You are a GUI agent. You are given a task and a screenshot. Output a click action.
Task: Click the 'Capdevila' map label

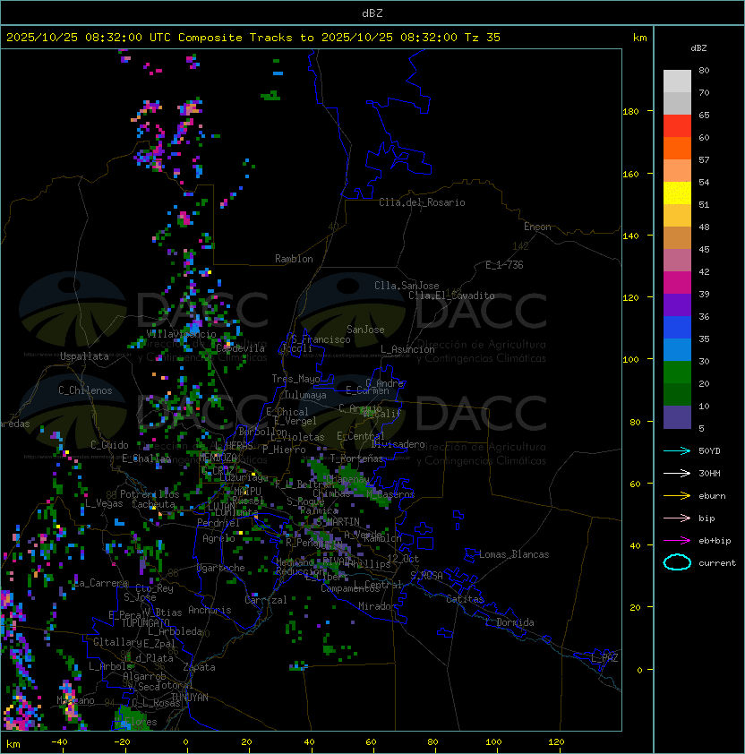(x=241, y=348)
